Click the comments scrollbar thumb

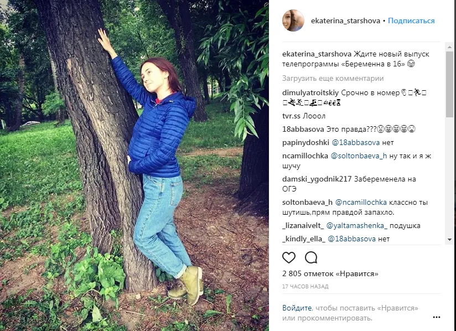[449, 84]
